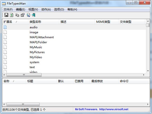The height and width of the screenshot is (114, 152).
Task: Select the text type name
Action: 32,67
